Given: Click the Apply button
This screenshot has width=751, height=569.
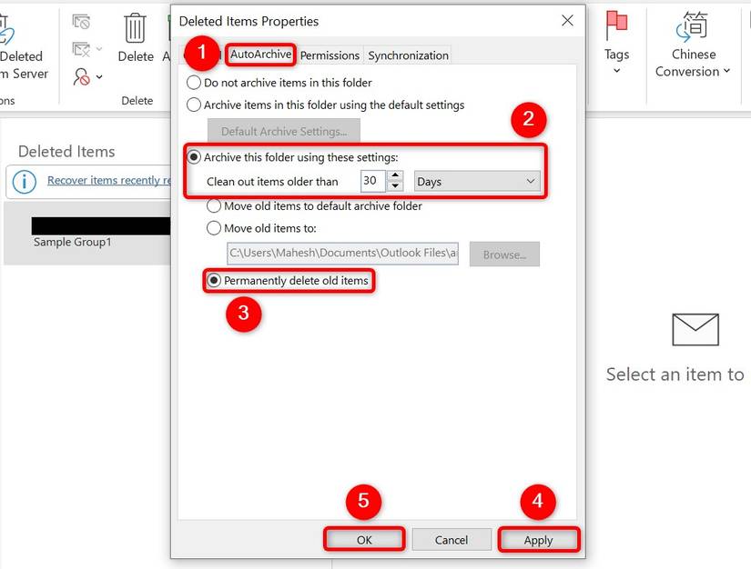Looking at the screenshot, I should point(538,538).
